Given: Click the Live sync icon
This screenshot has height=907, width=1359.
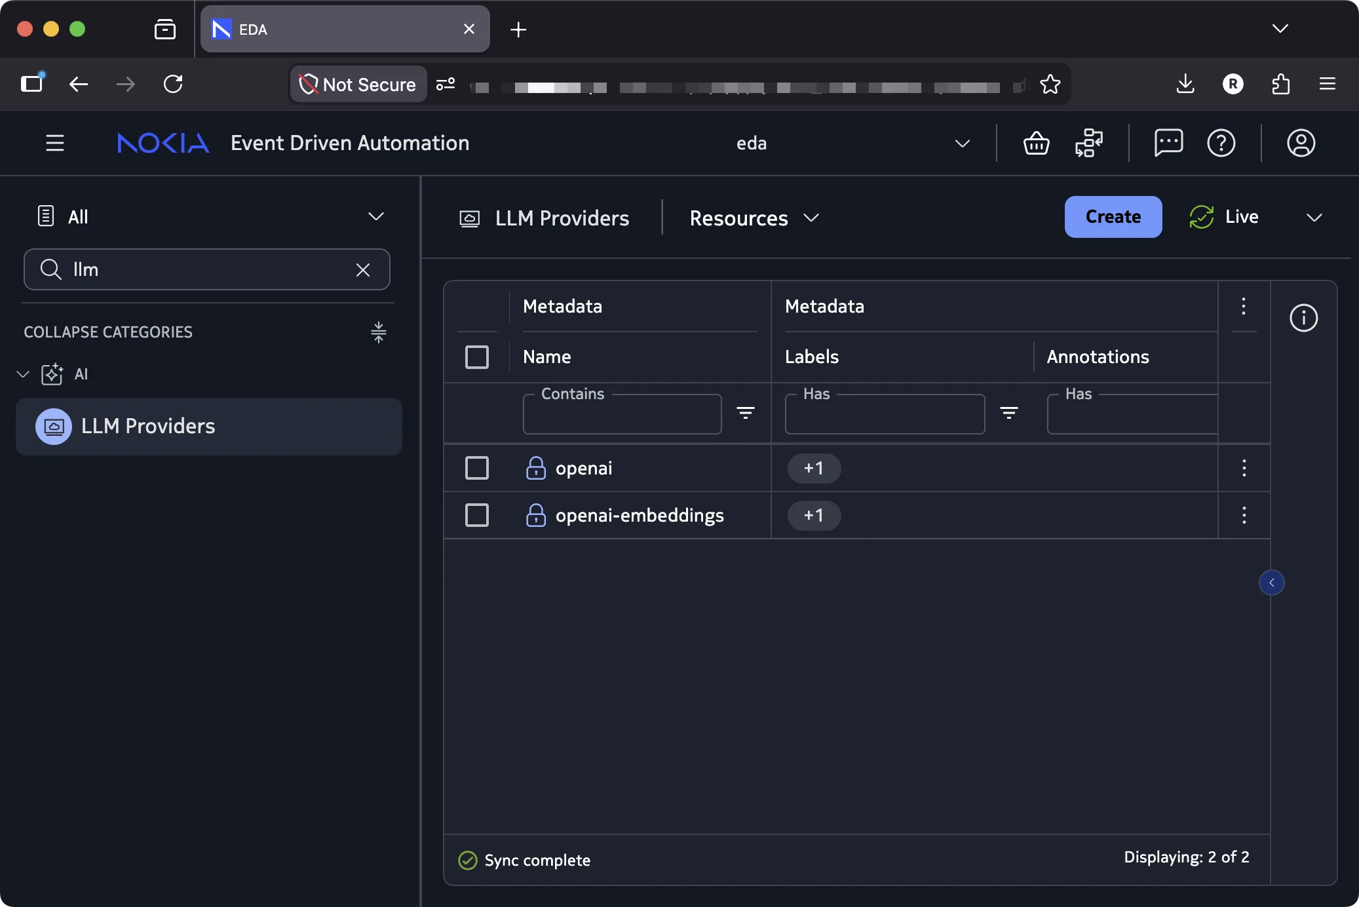Looking at the screenshot, I should tap(1202, 217).
